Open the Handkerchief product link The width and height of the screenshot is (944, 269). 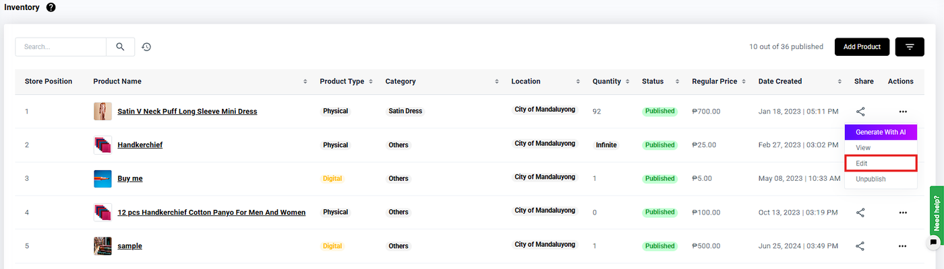tap(140, 145)
